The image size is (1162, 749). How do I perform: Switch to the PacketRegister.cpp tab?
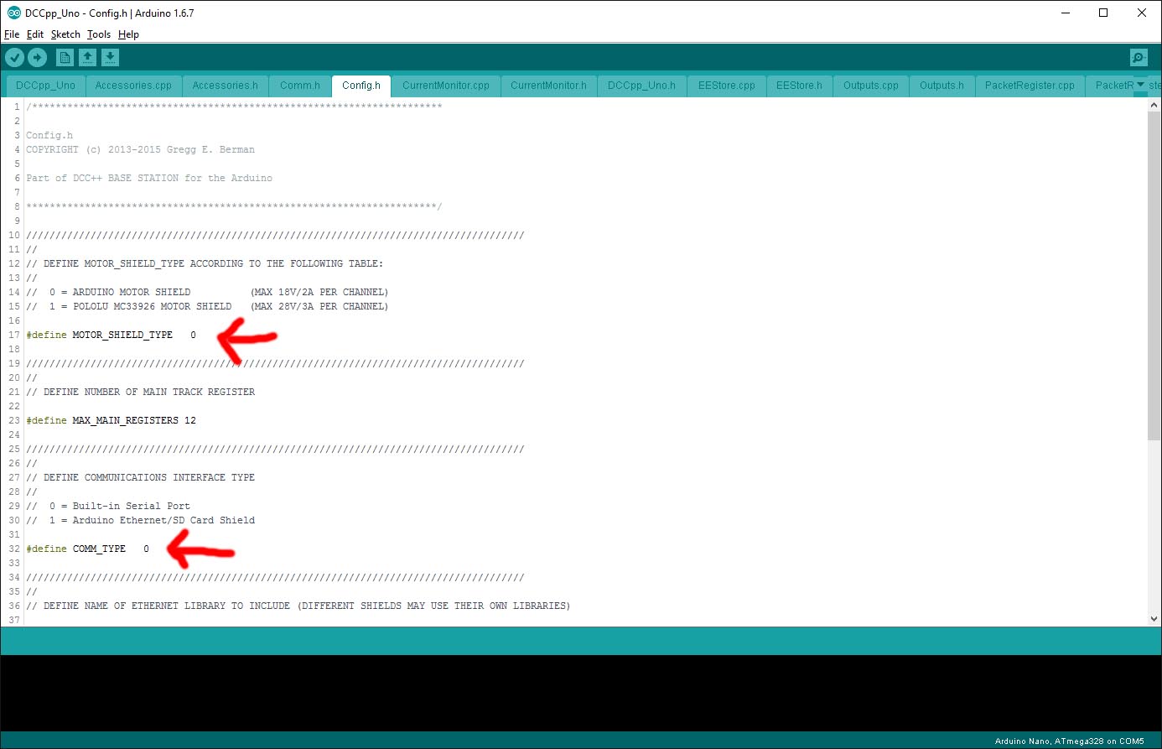(x=1030, y=86)
